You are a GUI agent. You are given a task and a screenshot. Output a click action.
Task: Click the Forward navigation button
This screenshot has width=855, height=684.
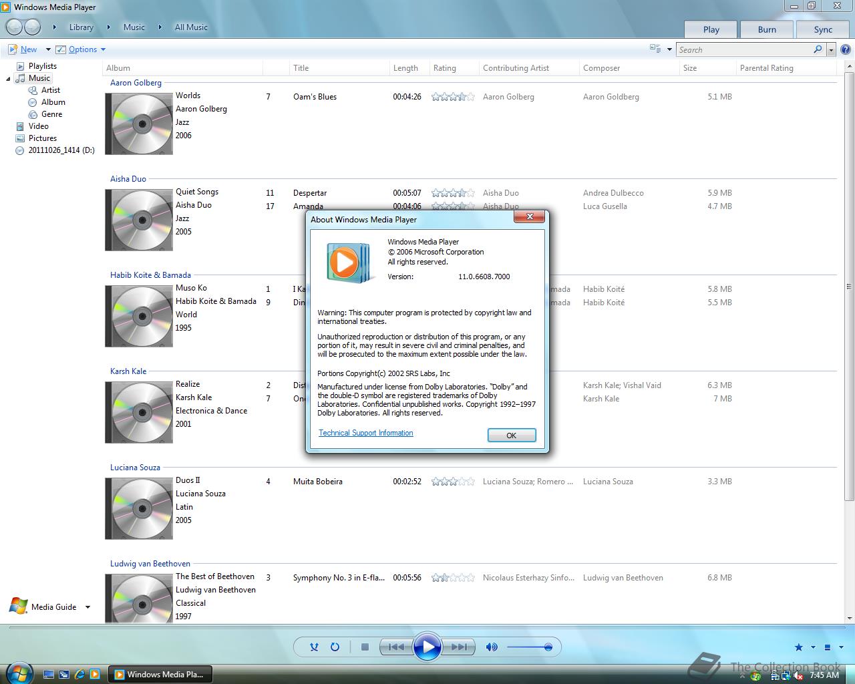point(32,27)
